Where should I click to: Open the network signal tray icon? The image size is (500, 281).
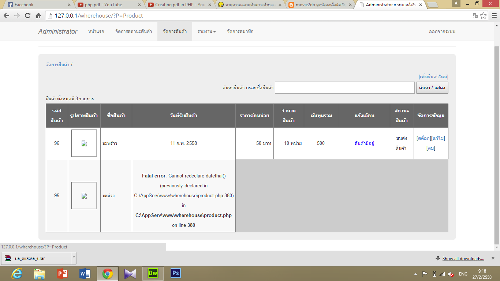pos(442,274)
